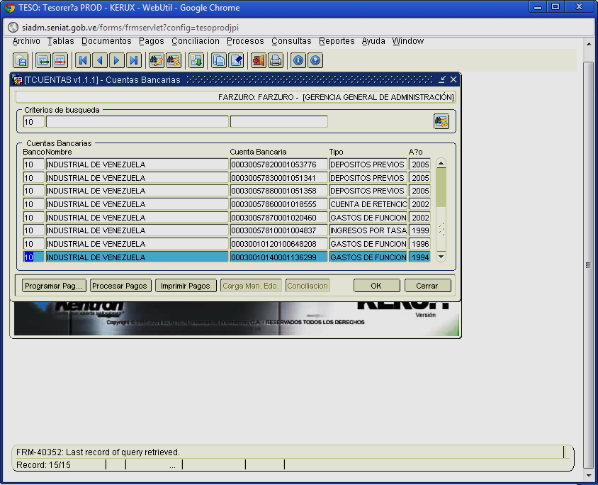Select account 00030010120100648208
This screenshot has width=598, height=485.
pyautogui.click(x=278, y=244)
